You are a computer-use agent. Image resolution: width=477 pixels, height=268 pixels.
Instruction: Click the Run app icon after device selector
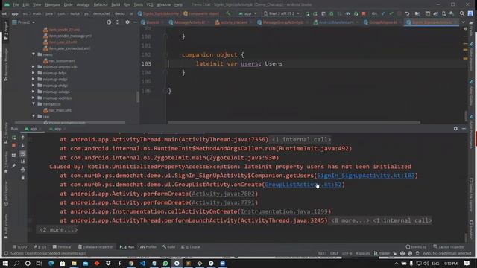coord(308,13)
